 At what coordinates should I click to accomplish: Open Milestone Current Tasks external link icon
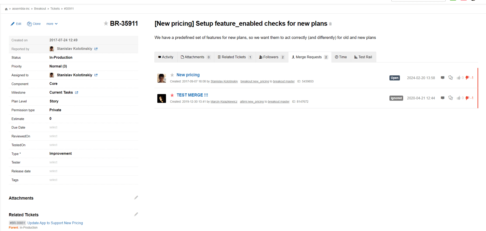tap(77, 93)
